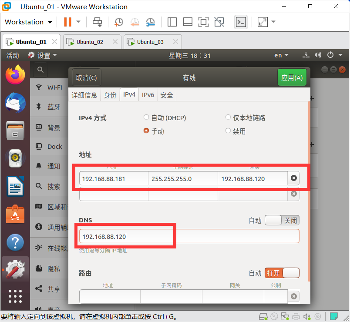The image size is (350, 322).
Task: Click the stretch guest display icon
Action: point(262,22)
